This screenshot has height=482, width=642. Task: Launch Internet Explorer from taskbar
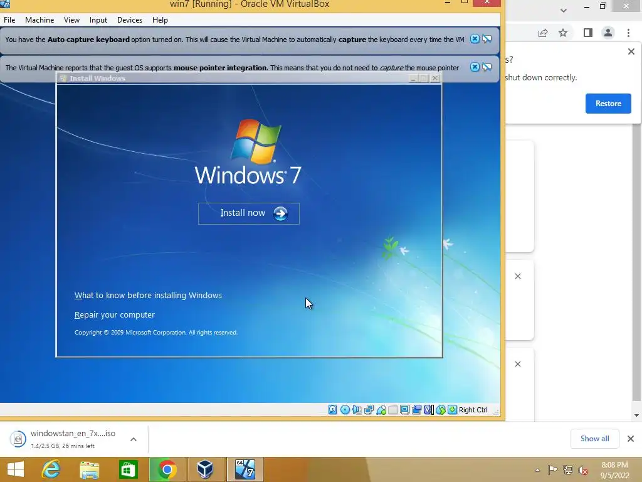coord(51,469)
